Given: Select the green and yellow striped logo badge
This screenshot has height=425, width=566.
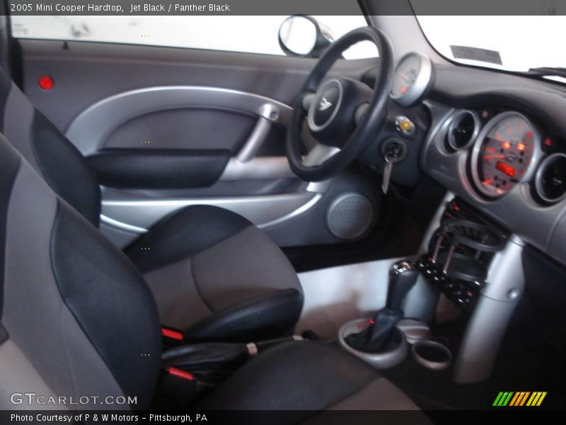Looking at the screenshot, I should click(x=520, y=397).
